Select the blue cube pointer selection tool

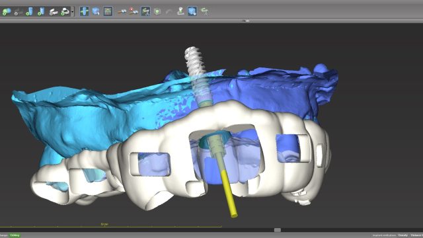pyautogui.click(x=96, y=11)
